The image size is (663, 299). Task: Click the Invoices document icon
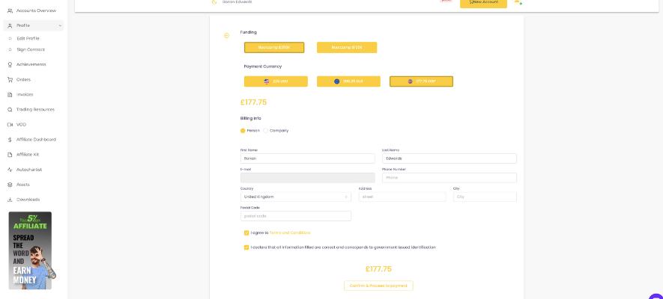[x=10, y=94]
